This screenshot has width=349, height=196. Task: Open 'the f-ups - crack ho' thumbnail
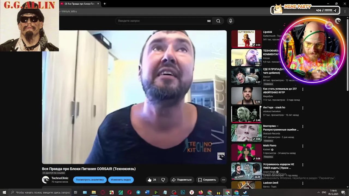click(246, 114)
